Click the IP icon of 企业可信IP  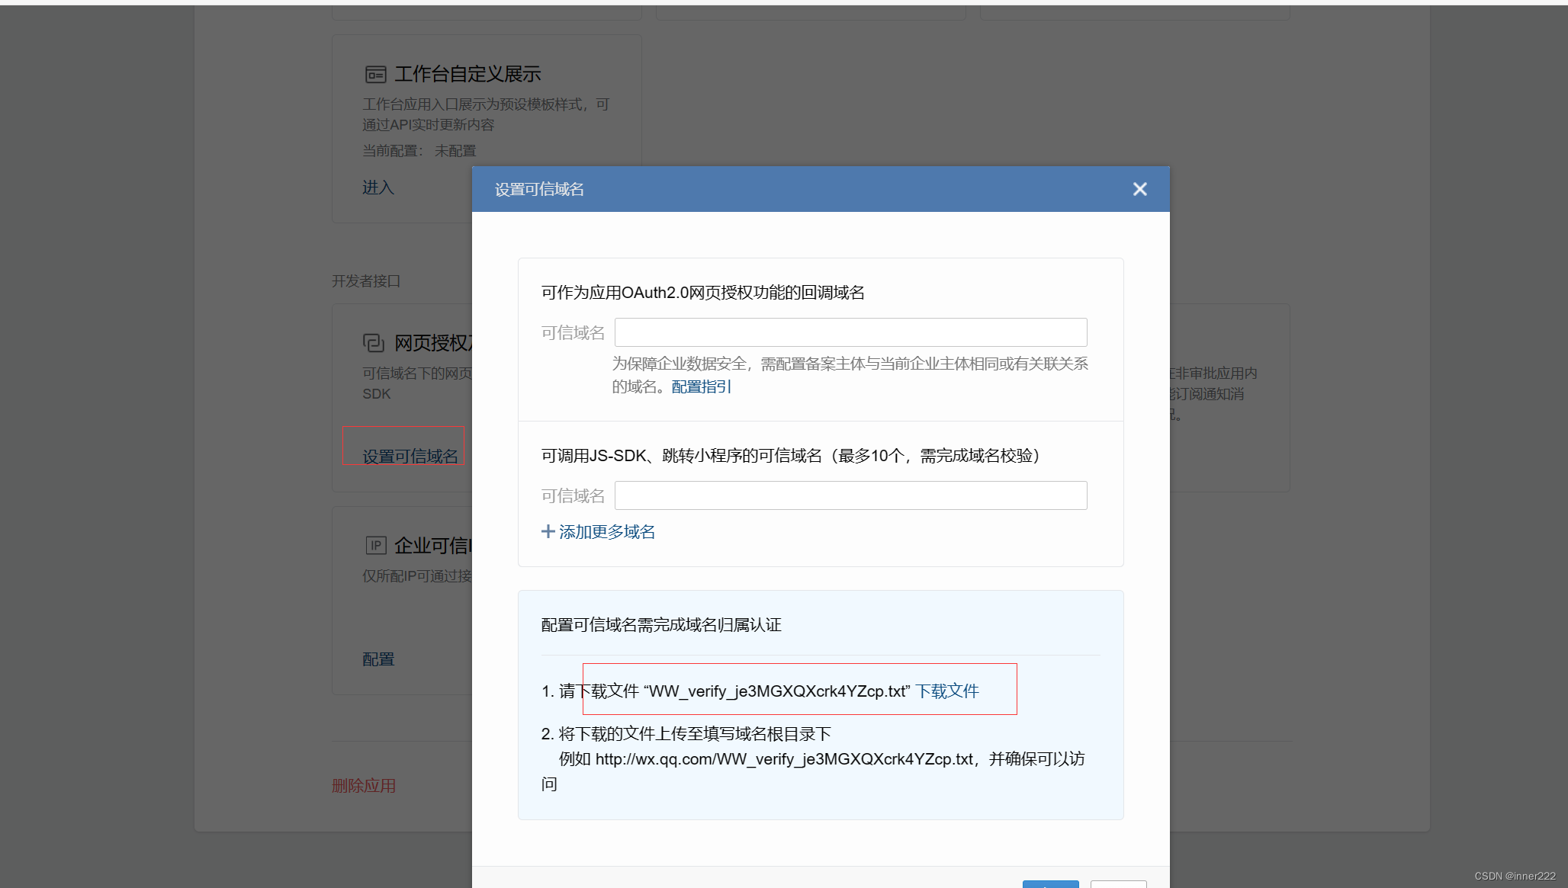coord(375,545)
